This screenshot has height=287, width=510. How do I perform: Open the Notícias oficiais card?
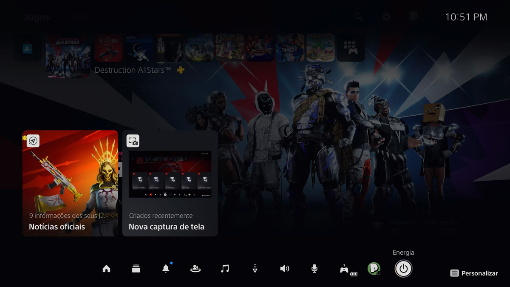(70, 183)
